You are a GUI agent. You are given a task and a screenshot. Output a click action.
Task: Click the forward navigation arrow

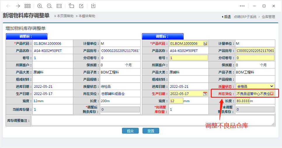click(x=18, y=6)
